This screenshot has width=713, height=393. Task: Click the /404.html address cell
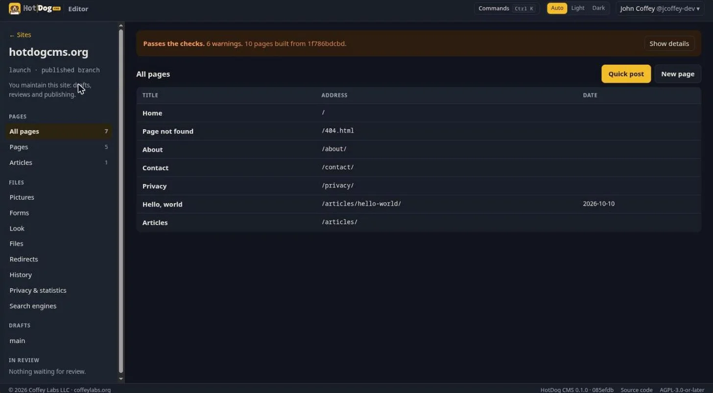pos(337,131)
